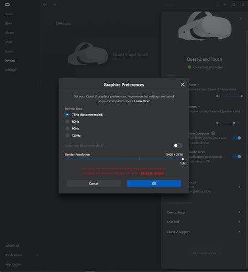Click the Quest 2 Support label
The image size is (248, 272).
coord(178,232)
